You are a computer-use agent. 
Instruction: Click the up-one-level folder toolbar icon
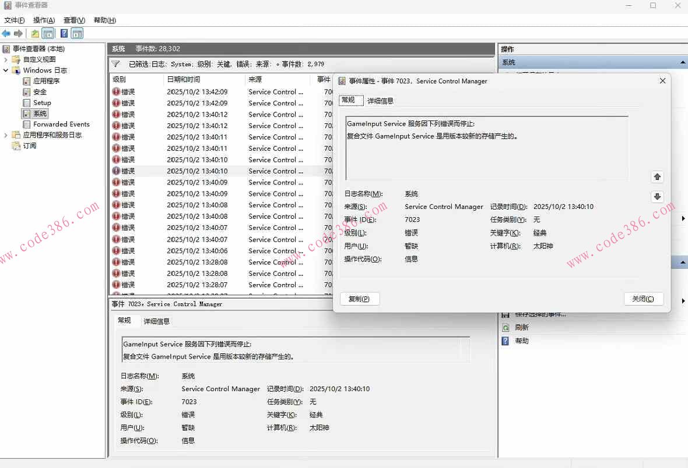click(x=35, y=33)
